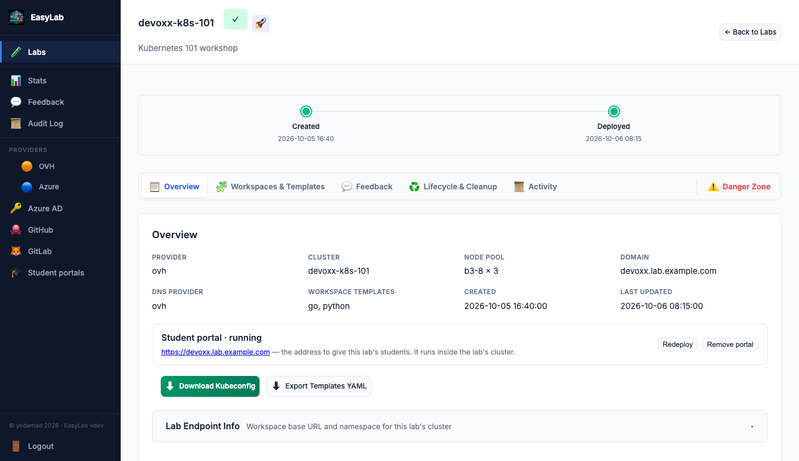Click the door icon beside Logout

click(16, 446)
